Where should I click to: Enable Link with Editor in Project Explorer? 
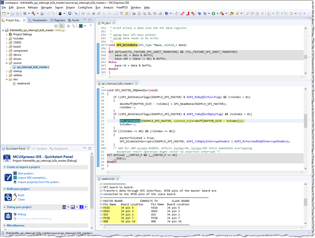(61, 26)
